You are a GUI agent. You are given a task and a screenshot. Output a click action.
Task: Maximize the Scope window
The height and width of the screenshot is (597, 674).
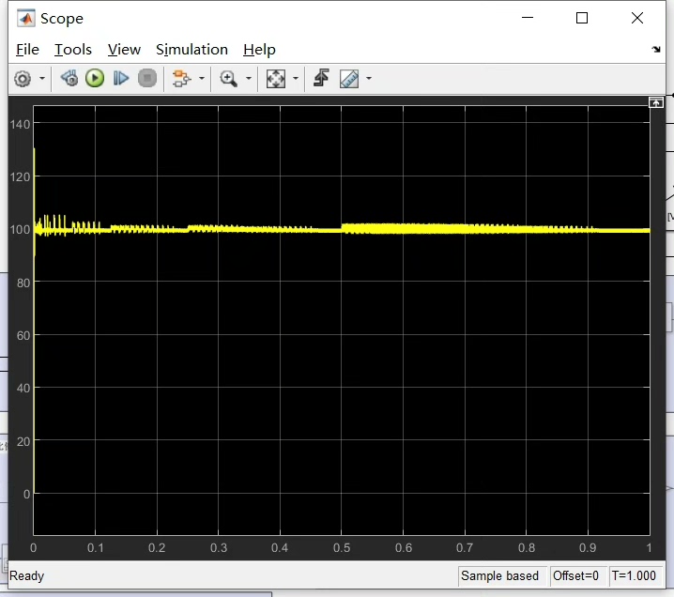click(x=582, y=18)
